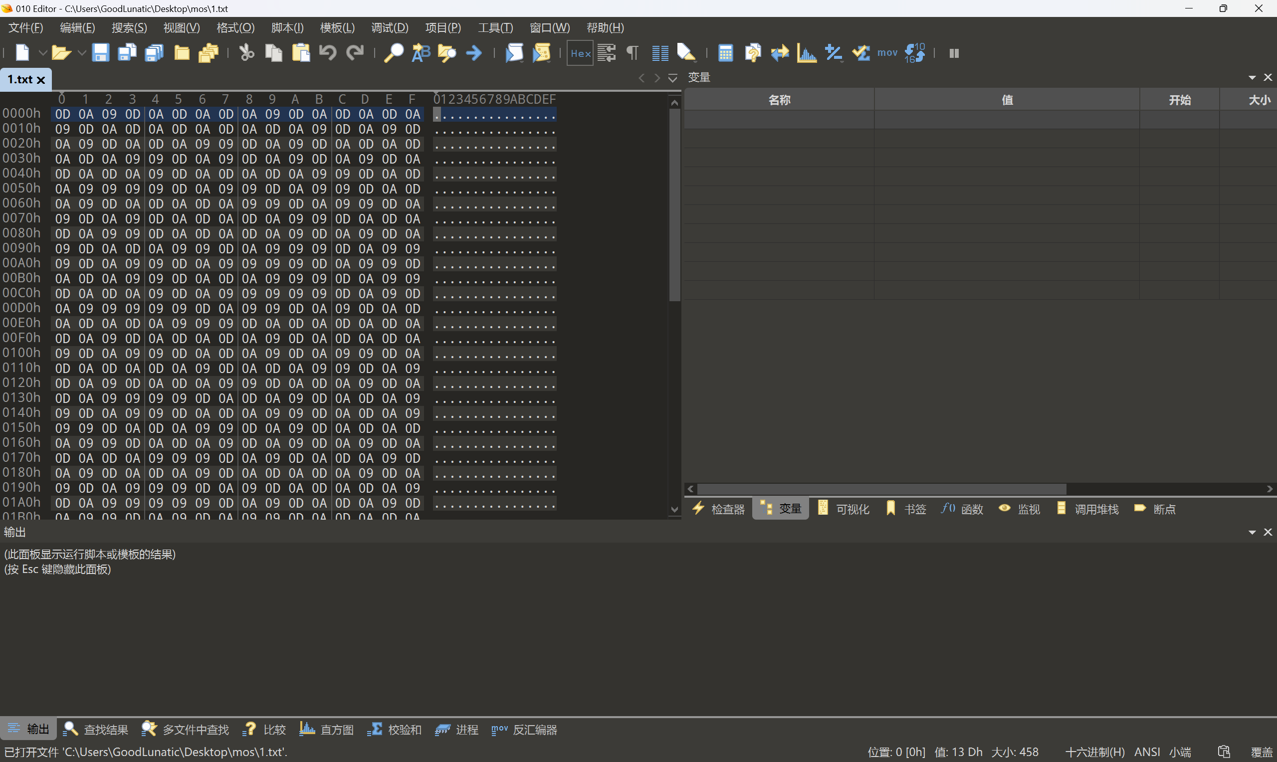
Task: Click the base converter 10/16 icon
Action: [x=914, y=53]
